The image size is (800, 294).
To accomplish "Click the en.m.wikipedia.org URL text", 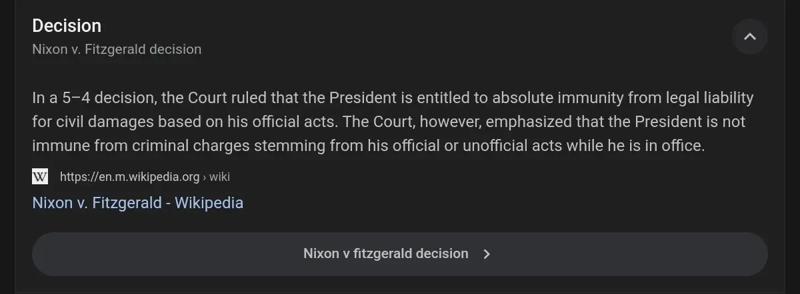I will click(129, 176).
